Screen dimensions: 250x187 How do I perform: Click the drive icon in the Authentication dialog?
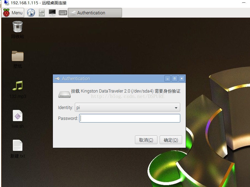coord(65,94)
